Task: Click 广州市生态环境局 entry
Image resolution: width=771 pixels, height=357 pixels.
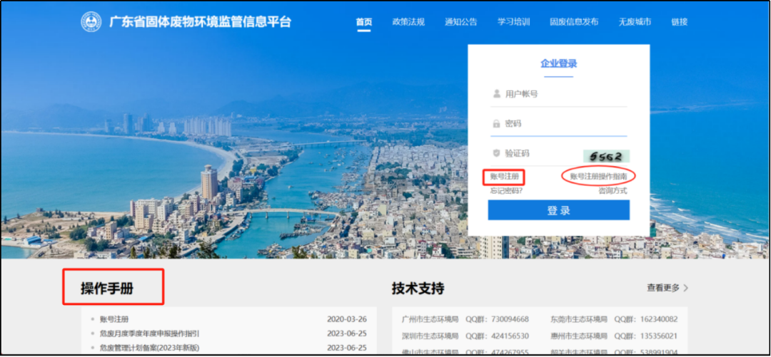Action: tap(430, 319)
